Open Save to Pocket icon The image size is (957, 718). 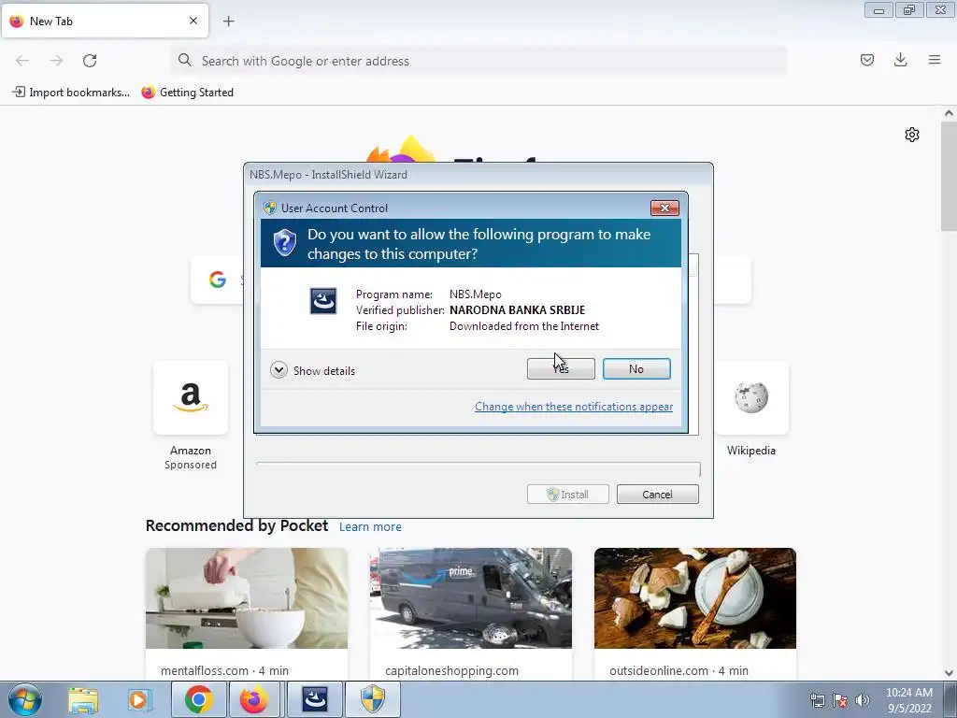pos(866,60)
